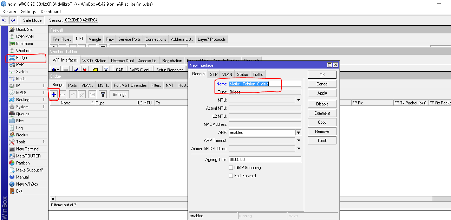The image size is (451, 220).
Task: Switch to STP tab in New Interface
Action: click(214, 74)
